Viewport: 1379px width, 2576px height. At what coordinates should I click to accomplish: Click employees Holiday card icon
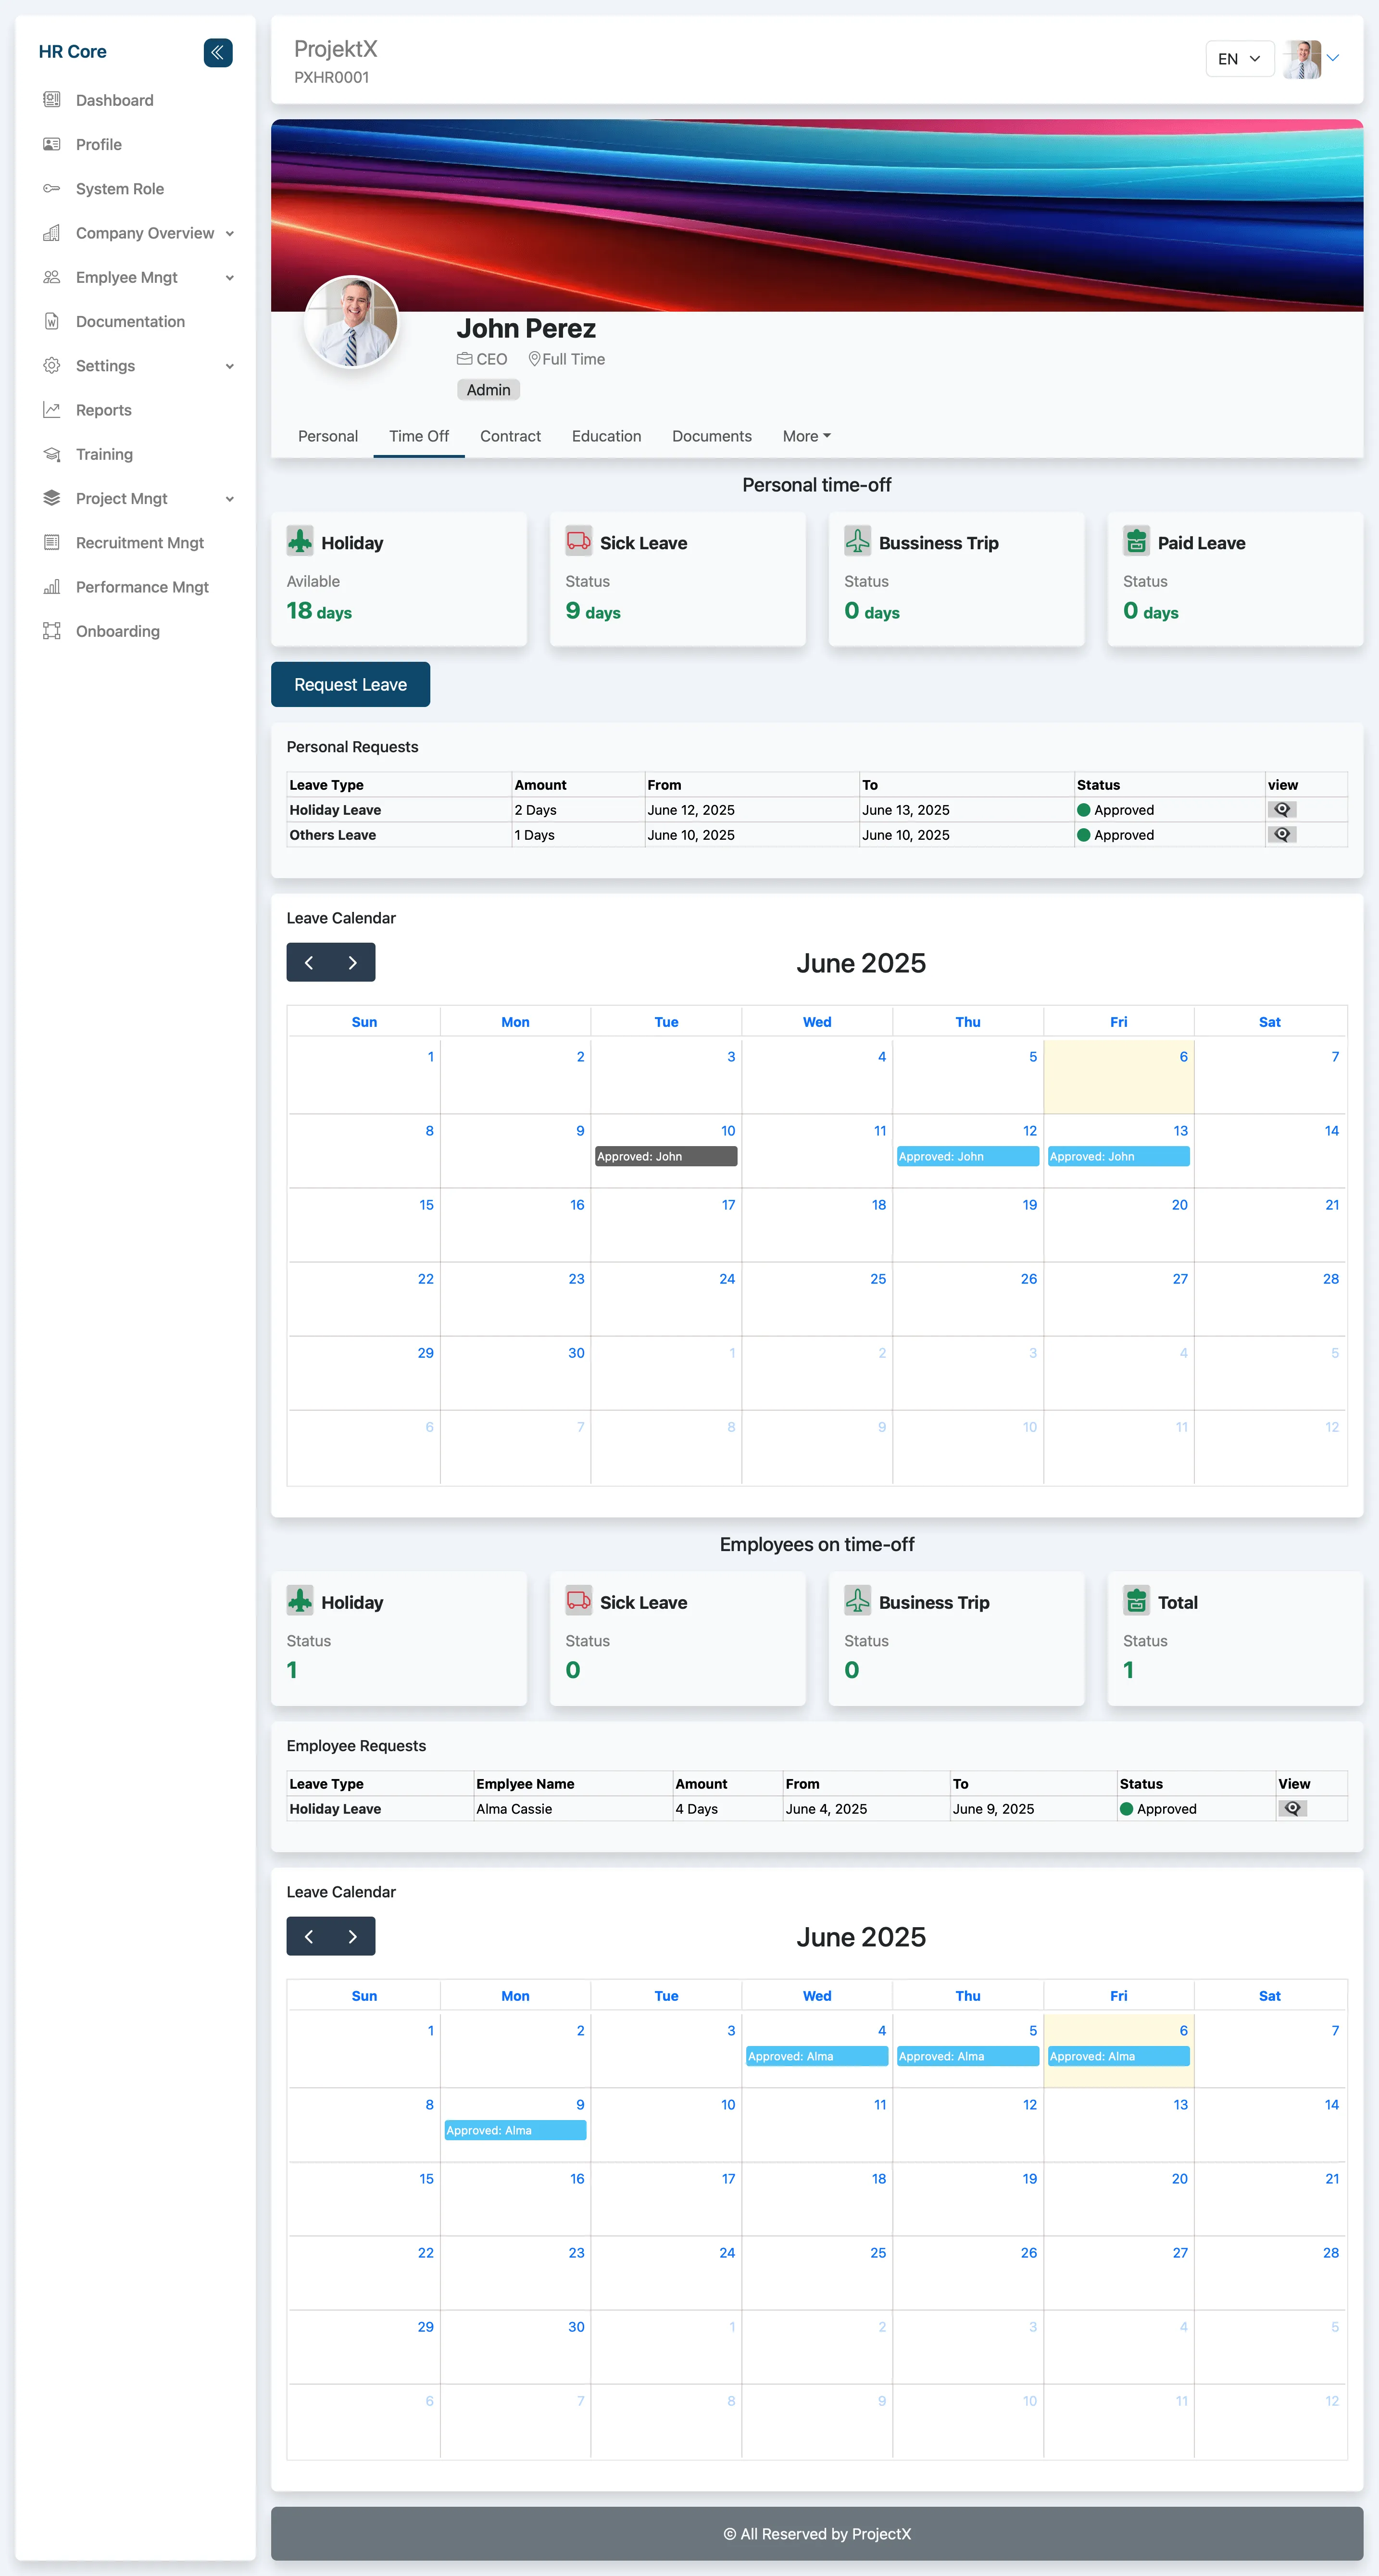pos(300,1600)
